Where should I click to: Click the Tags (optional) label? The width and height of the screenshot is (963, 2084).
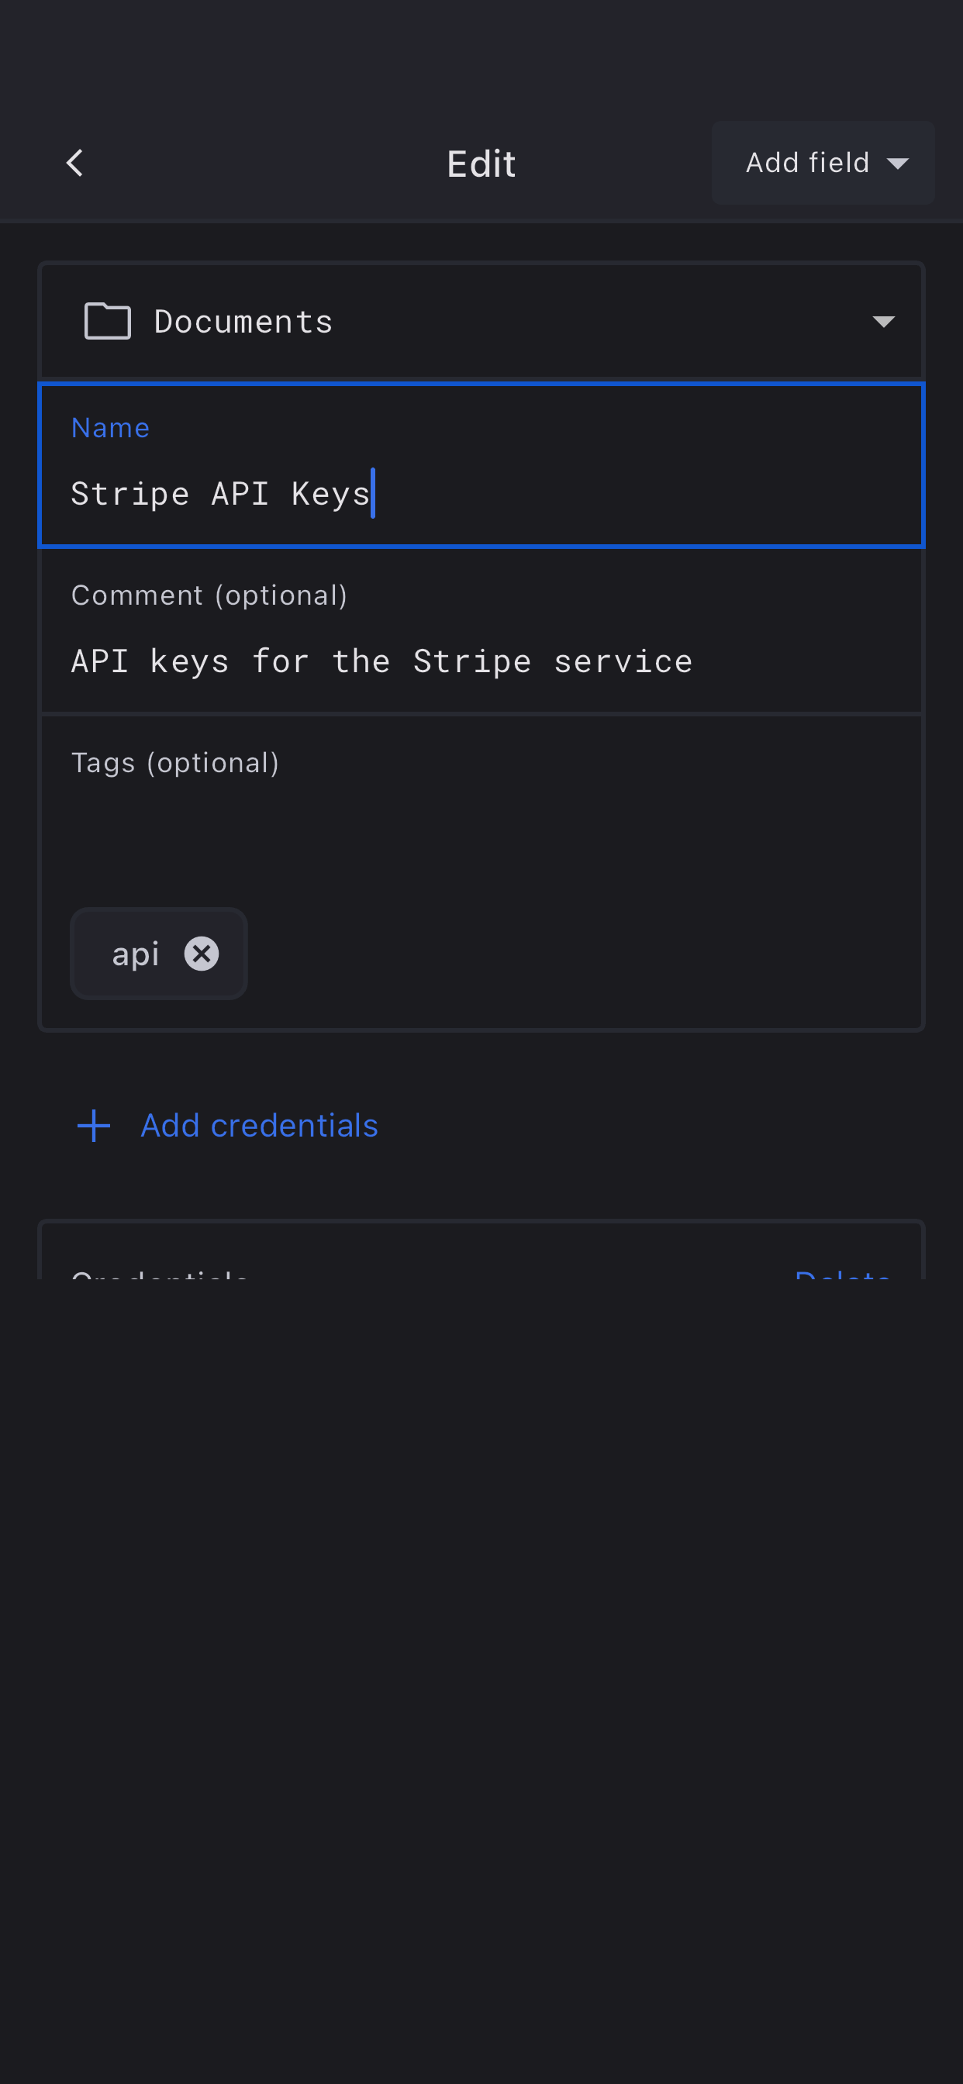174,763
